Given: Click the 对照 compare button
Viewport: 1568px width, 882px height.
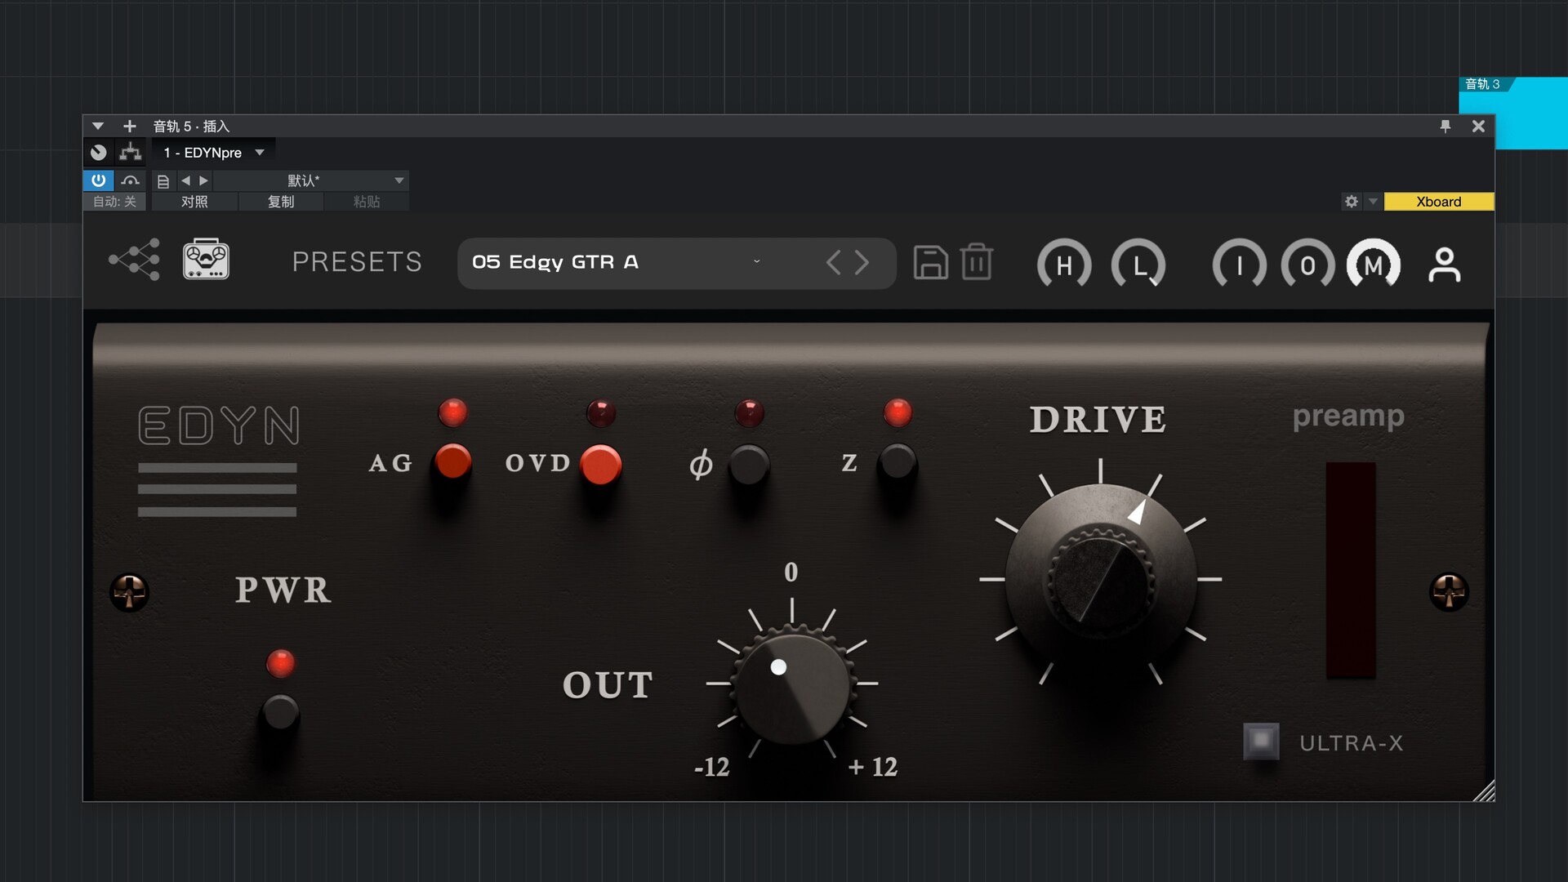Looking at the screenshot, I should click(x=194, y=202).
